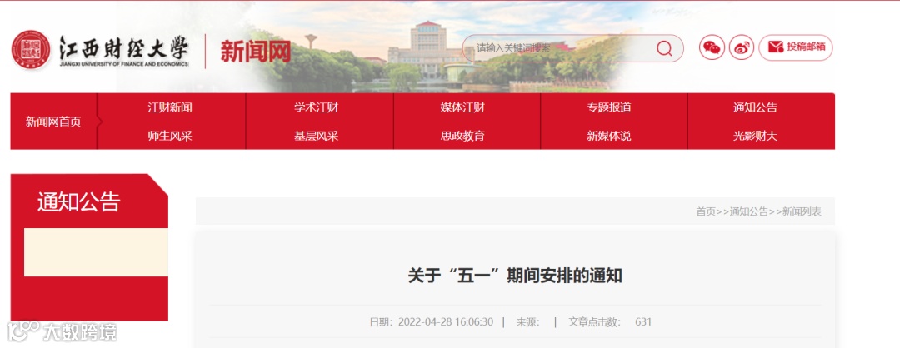Click the article title 关于“五一”期间安排的通知

coord(515,276)
